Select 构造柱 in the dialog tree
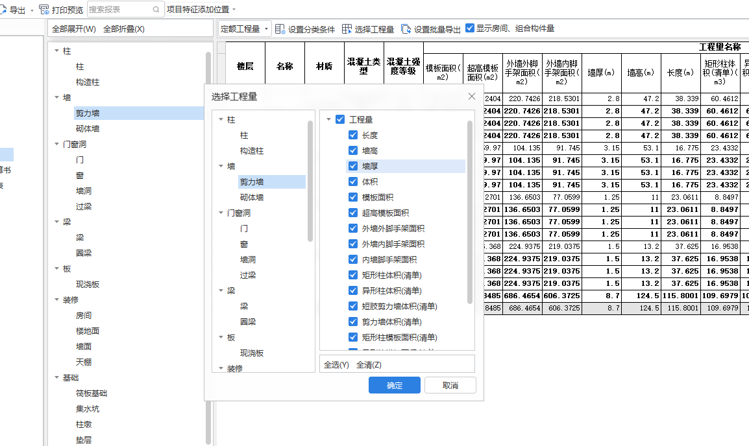Viewport: 749px width, 446px height. click(252, 151)
